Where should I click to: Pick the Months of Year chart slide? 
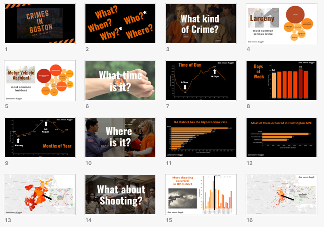pyautogui.click(x=40, y=137)
